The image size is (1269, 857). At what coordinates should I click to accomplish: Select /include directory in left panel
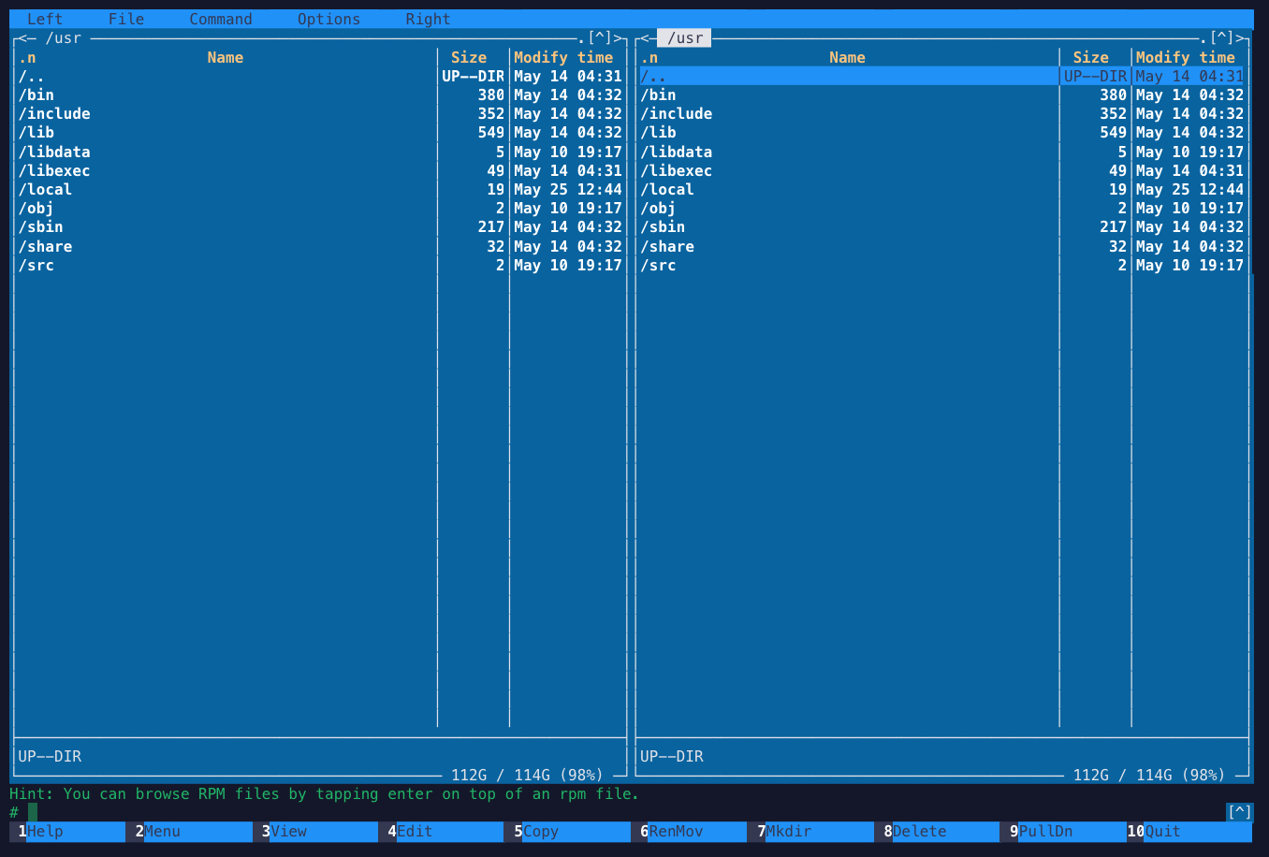click(55, 114)
